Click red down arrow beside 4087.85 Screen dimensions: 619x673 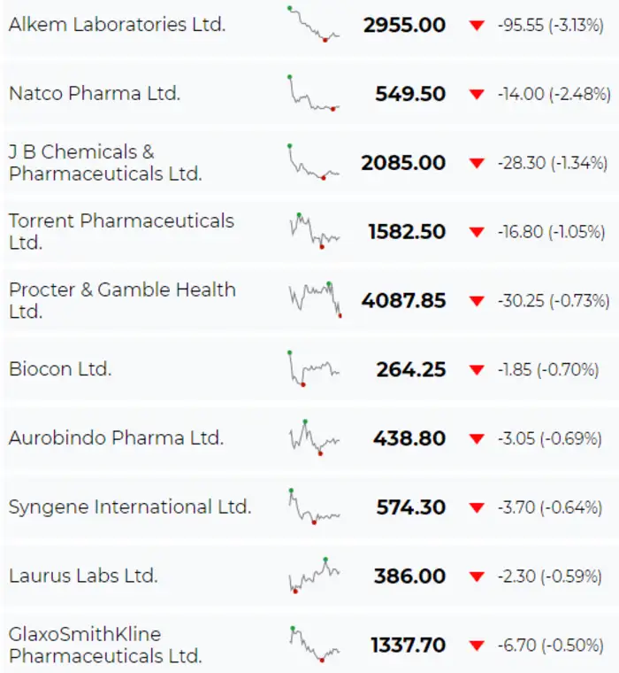click(478, 301)
